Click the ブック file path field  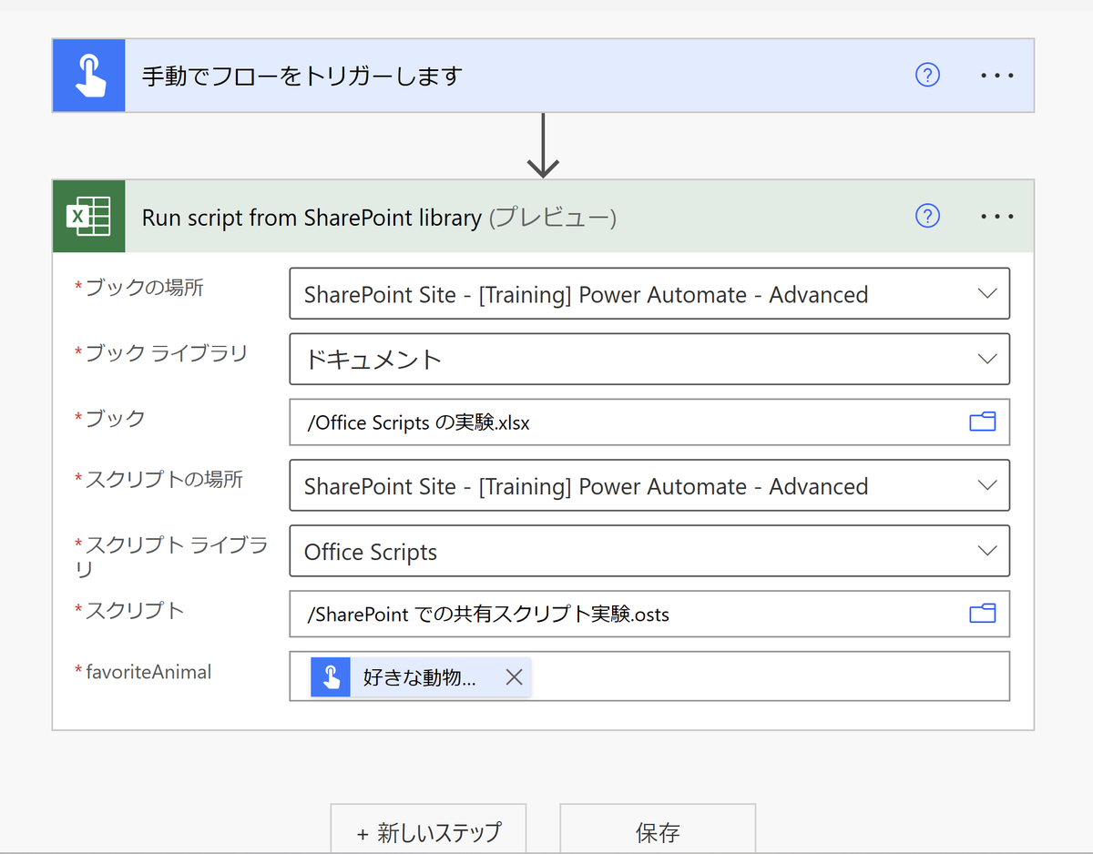[649, 422]
